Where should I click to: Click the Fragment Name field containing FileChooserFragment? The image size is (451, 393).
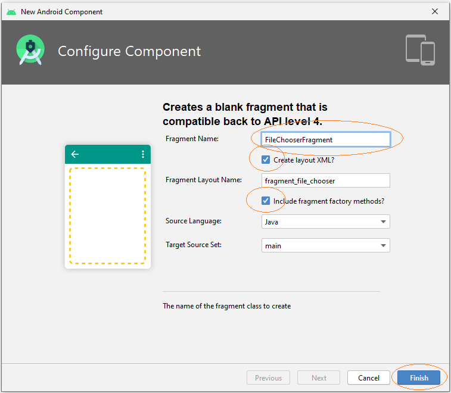[326, 140]
